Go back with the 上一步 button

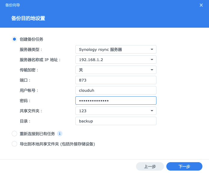click(150, 166)
